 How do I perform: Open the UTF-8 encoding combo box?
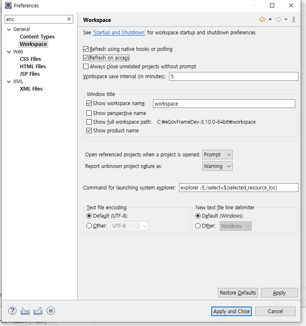click(x=129, y=226)
